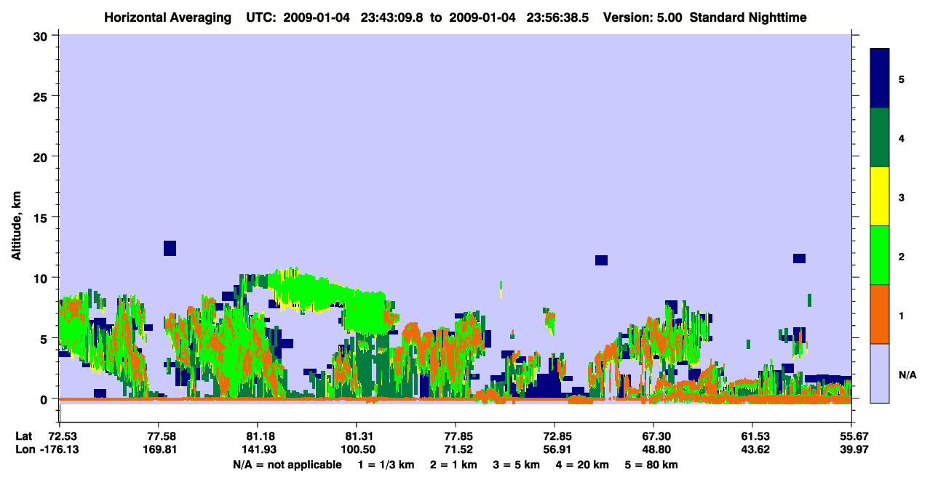Click legend text '5 = 80 km'

651,465
